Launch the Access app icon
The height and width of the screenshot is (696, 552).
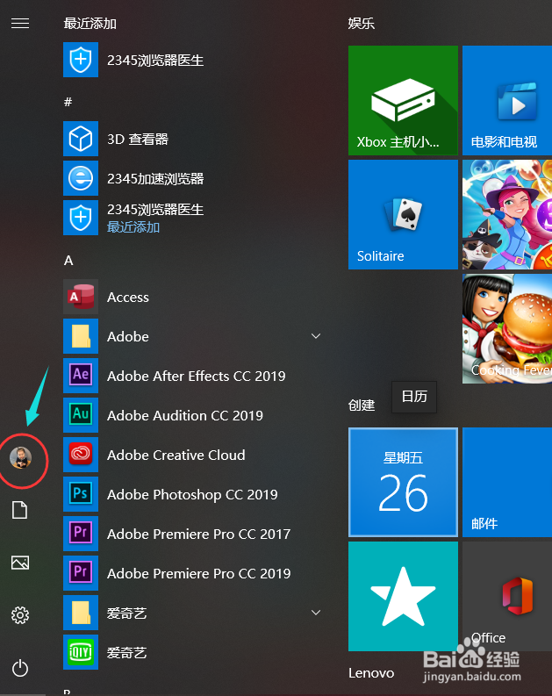[x=81, y=297]
